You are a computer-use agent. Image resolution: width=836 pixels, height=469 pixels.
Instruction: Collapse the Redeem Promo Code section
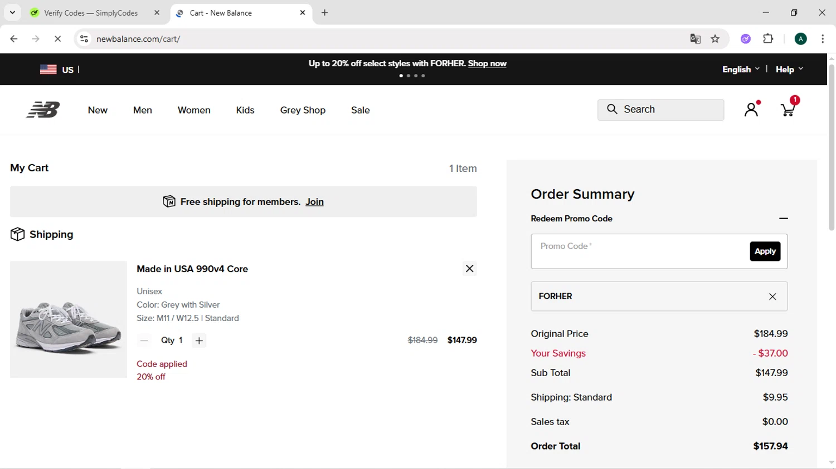click(x=783, y=219)
